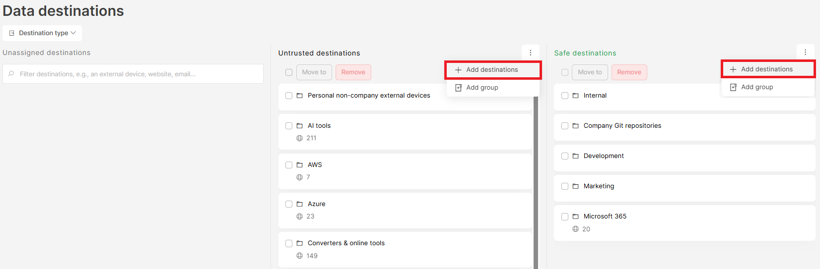Open Move to in Safe destinations
Viewport: 820px width, 269px height.
[590, 72]
